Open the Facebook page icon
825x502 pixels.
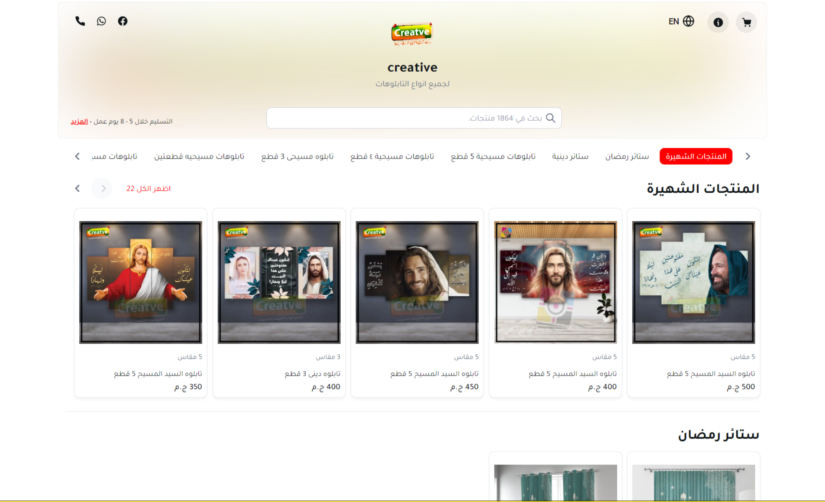[123, 21]
